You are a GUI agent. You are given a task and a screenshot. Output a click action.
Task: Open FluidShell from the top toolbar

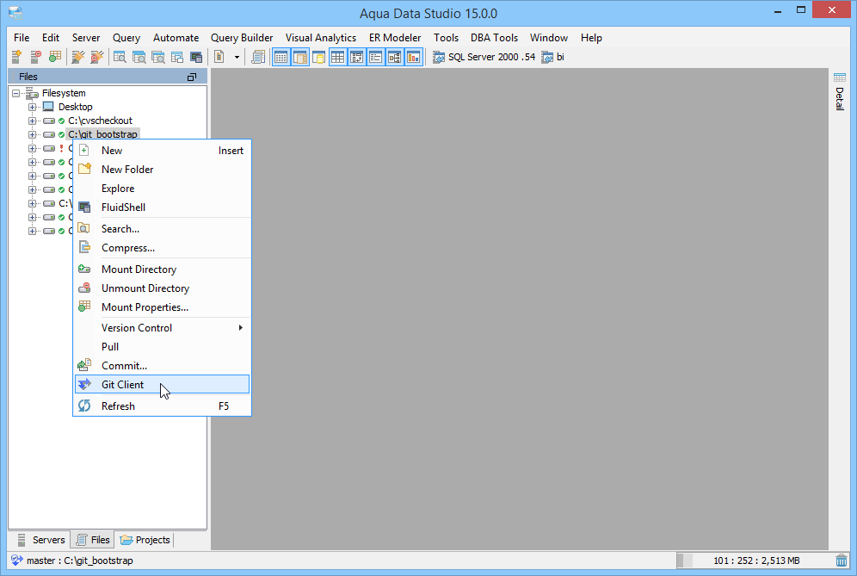coord(196,57)
